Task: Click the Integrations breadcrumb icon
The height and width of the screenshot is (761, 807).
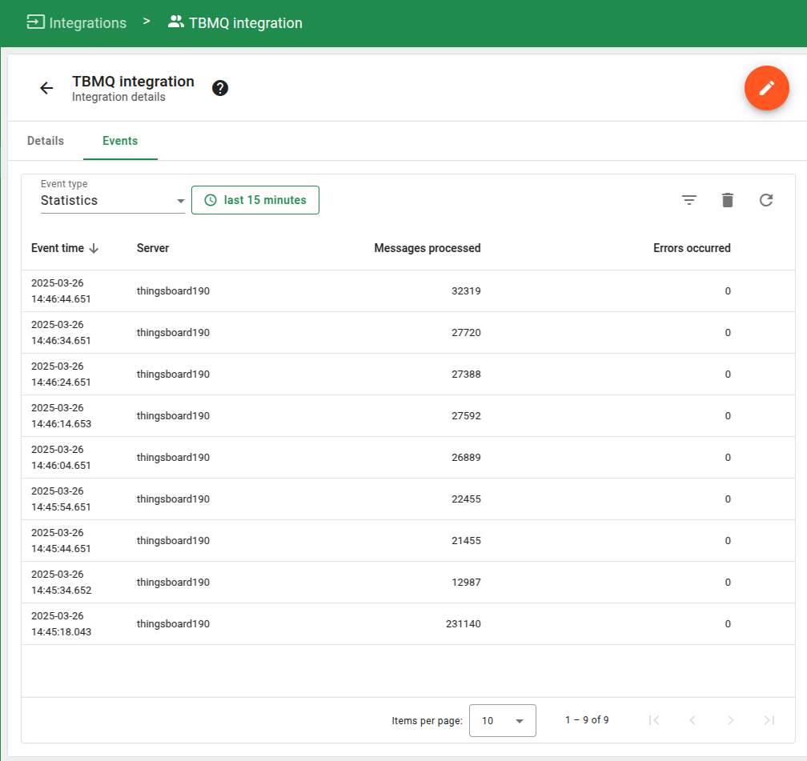Action: [35, 22]
